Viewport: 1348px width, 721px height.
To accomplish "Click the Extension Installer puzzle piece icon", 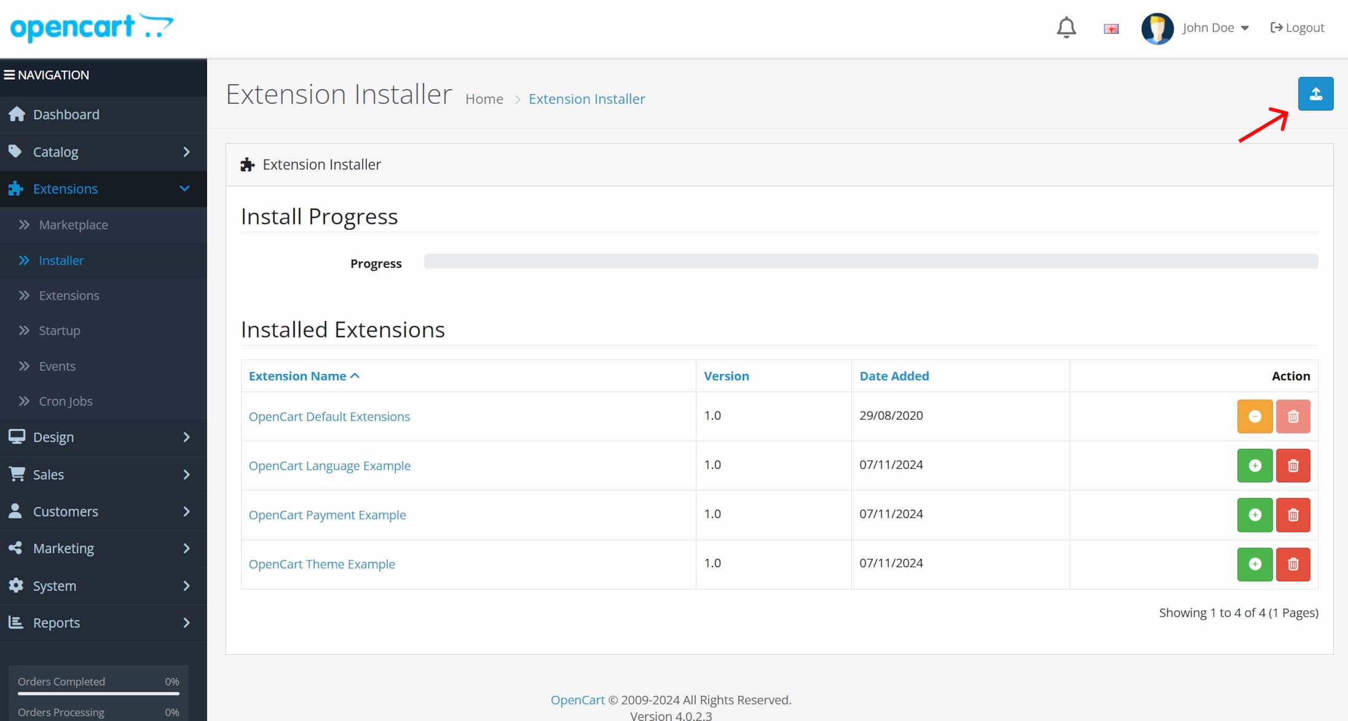I will 248,164.
